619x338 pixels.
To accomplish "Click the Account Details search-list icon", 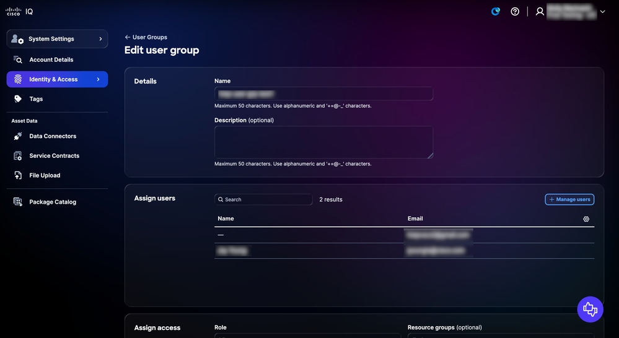I will tap(18, 59).
